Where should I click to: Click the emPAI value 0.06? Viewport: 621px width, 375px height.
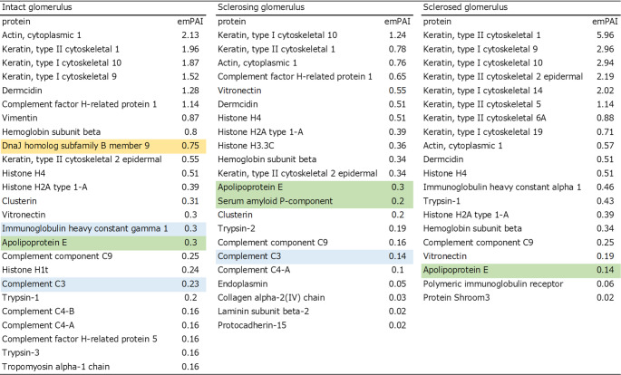pyautogui.click(x=606, y=284)
